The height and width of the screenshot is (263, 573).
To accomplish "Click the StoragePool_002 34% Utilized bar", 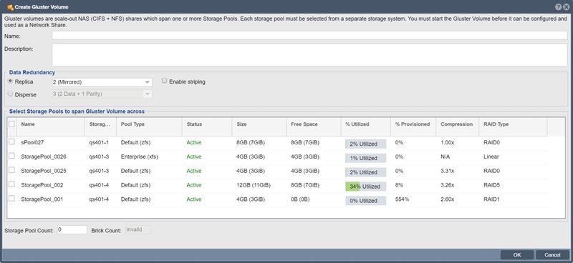I will [x=365, y=187].
